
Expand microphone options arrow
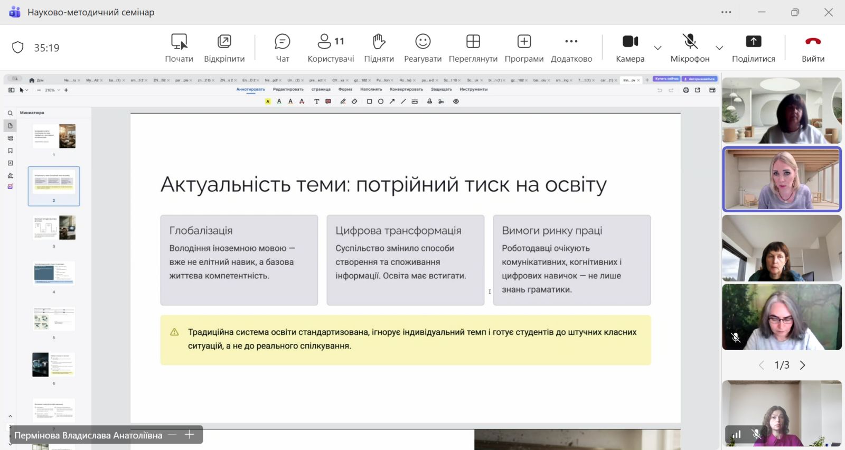pyautogui.click(x=719, y=48)
